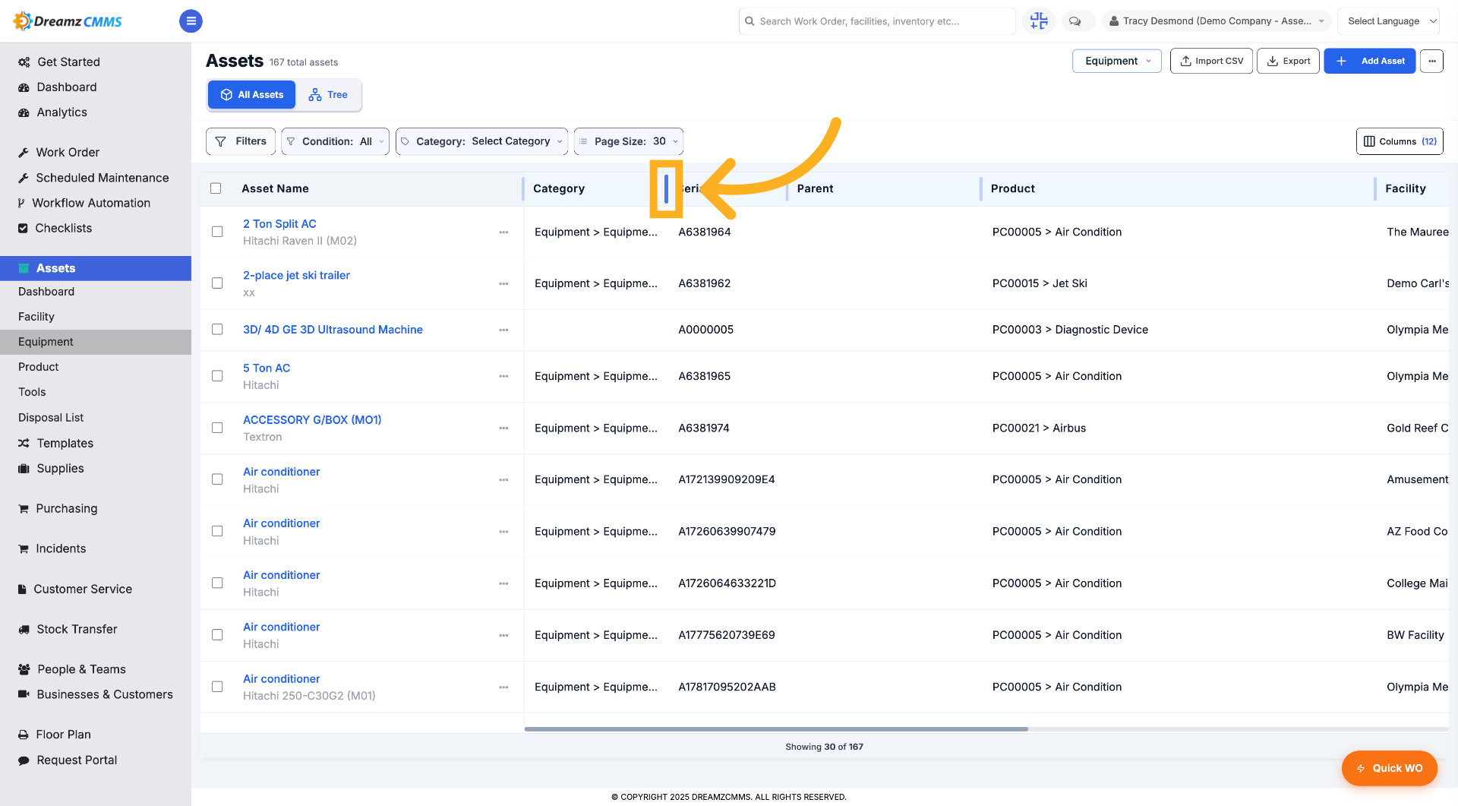Click the Export button
The width and height of the screenshot is (1458, 806).
pos(1288,61)
